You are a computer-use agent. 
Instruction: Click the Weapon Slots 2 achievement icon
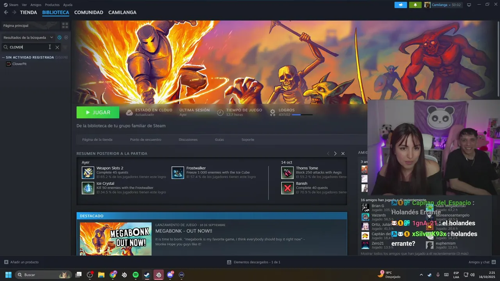88,173
